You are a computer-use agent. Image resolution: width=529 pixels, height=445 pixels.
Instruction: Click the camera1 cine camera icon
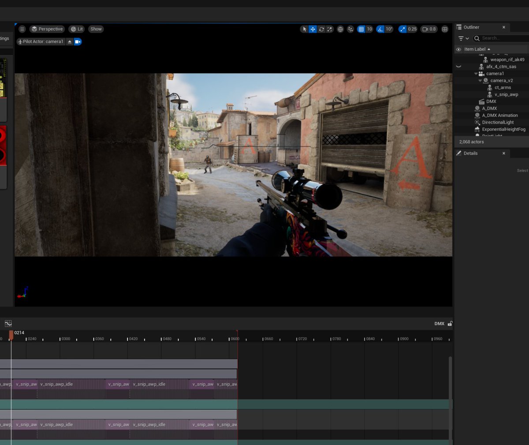481,74
